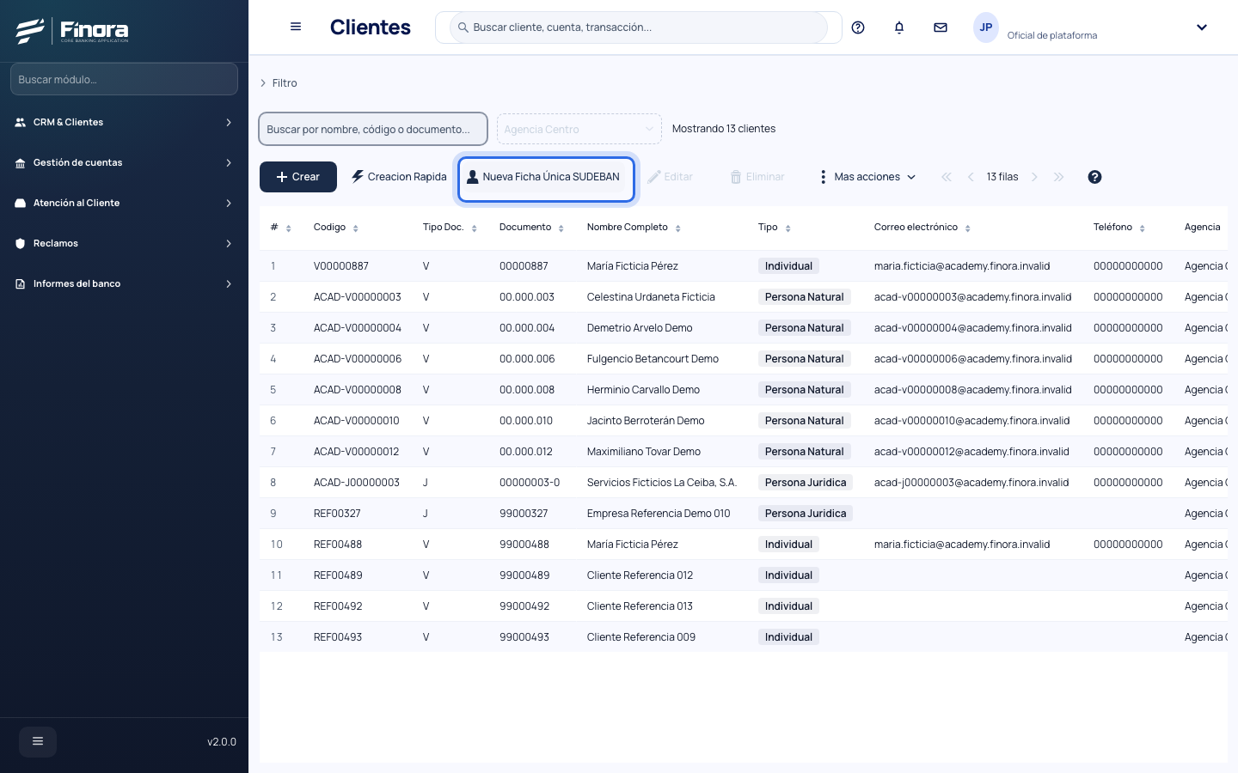The image size is (1238, 773).
Task: Click the table help question-mark icon
Action: tap(1094, 177)
